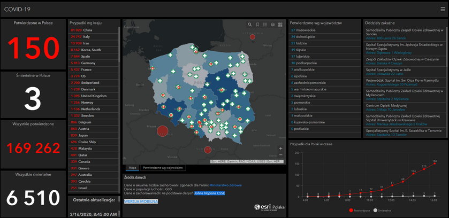Screen dimensions: 449x218
Task: Open the basemap gallery grid icon
Action: pyautogui.click(x=280, y=25)
